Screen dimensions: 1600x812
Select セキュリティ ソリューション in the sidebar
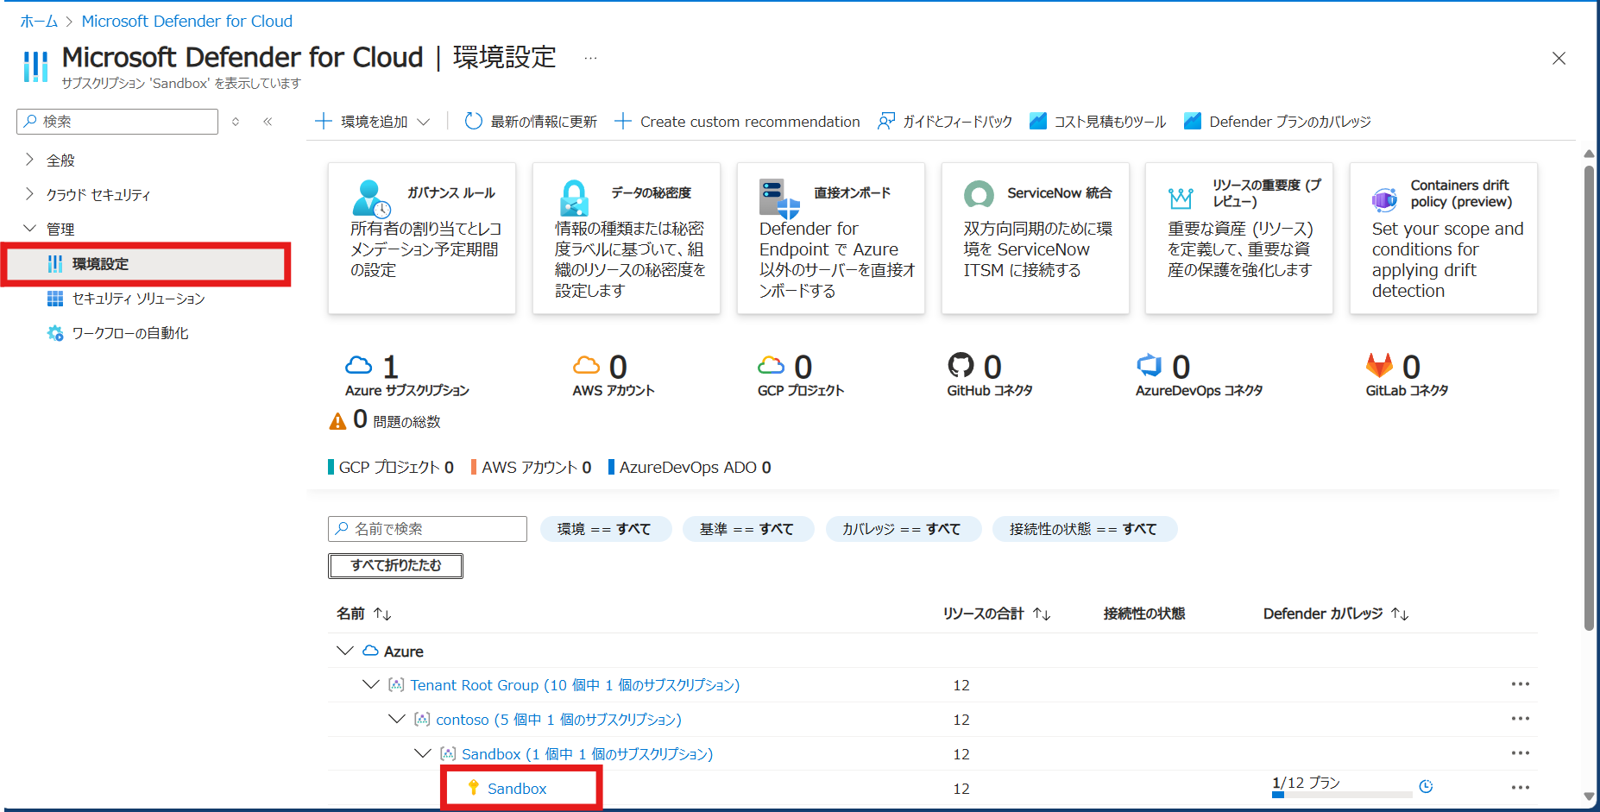point(138,299)
